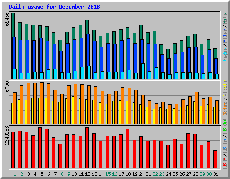Click day 28 on the x-axis
230x179 pixels.
coord(195,174)
